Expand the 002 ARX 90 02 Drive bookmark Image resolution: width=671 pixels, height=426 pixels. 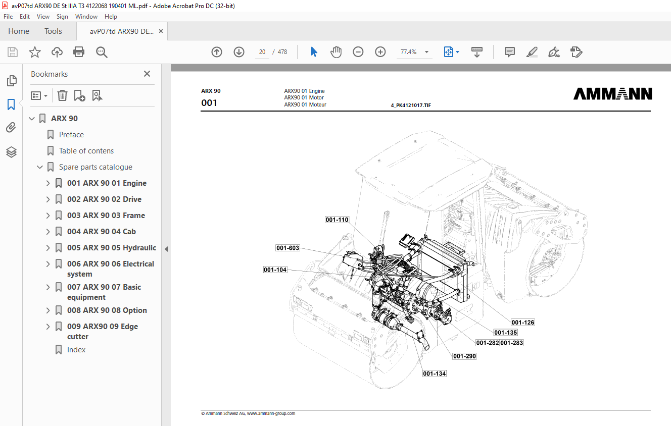tap(48, 199)
